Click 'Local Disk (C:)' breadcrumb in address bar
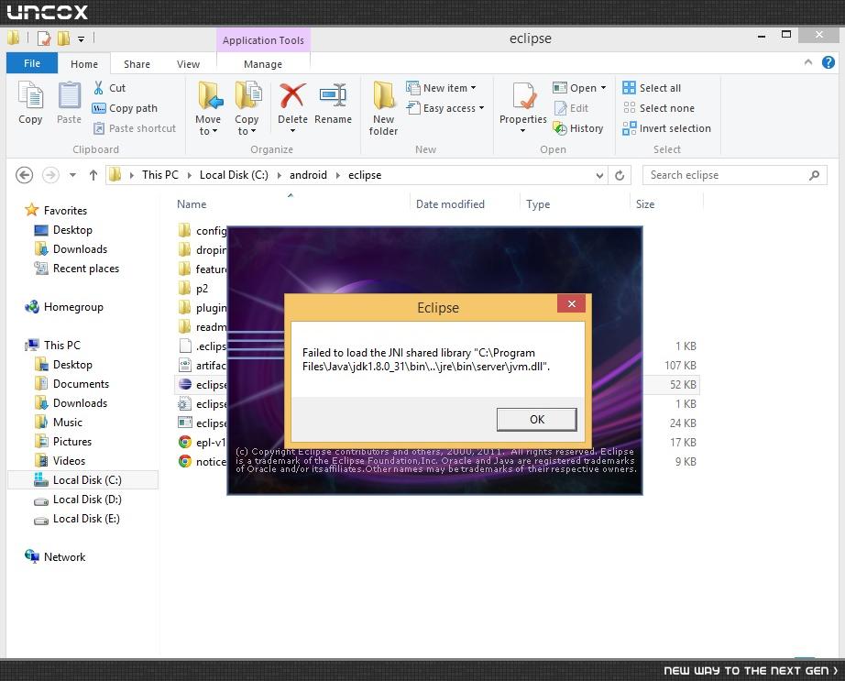Image resolution: width=845 pixels, height=681 pixels. [234, 175]
